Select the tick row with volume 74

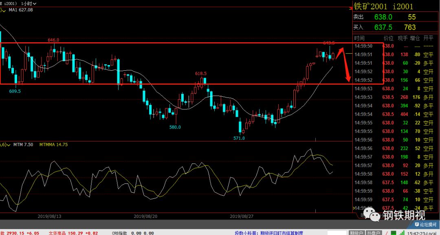point(394,200)
